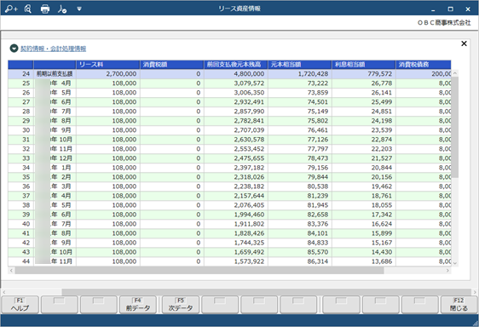Image resolution: width=479 pixels, height=327 pixels.
Task: Click the 73,859 principal cell in row 26
Action: point(300,93)
